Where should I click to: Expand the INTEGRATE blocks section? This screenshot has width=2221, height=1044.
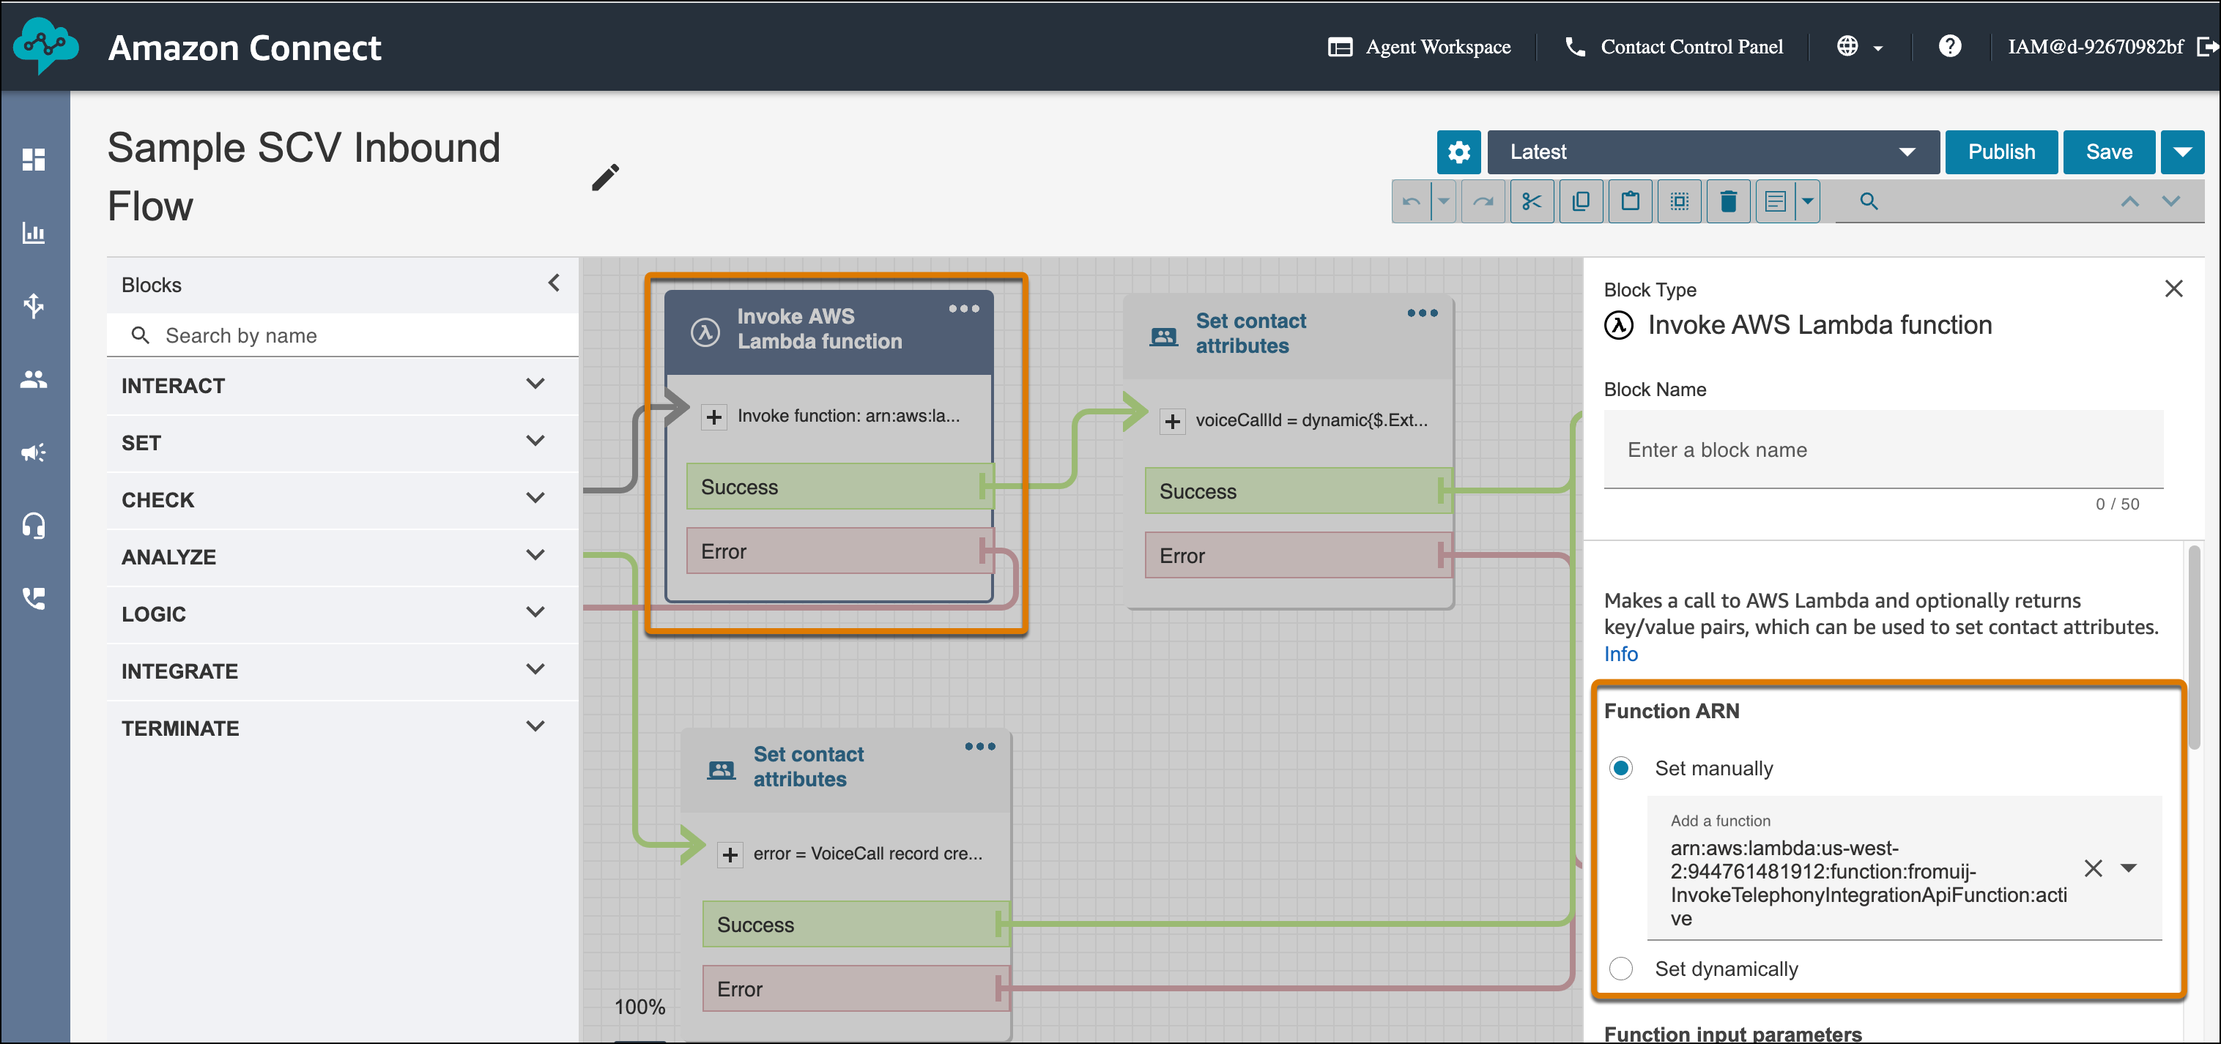[x=342, y=671]
